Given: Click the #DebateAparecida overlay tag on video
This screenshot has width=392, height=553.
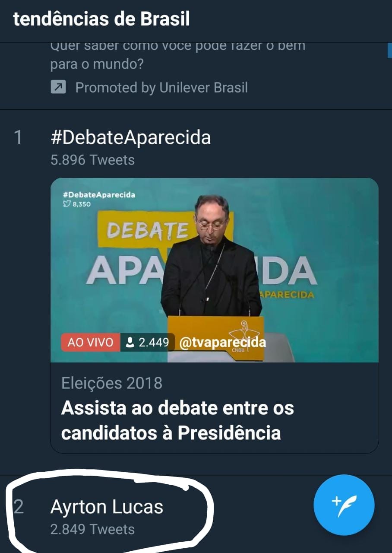Looking at the screenshot, I should [99, 195].
